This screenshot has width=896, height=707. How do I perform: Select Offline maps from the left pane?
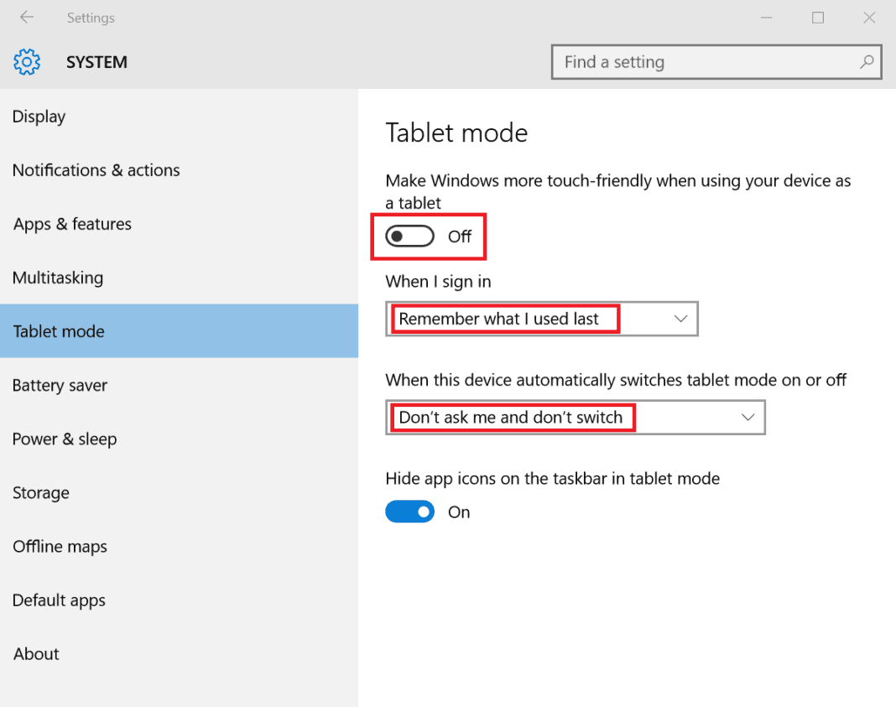click(60, 546)
